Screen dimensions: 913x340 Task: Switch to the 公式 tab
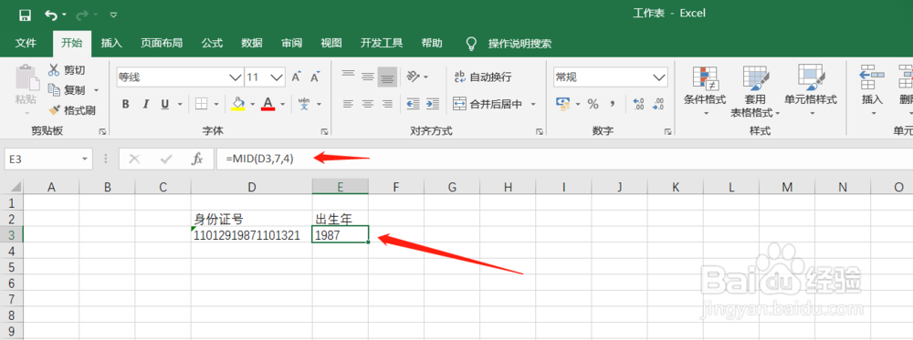213,43
